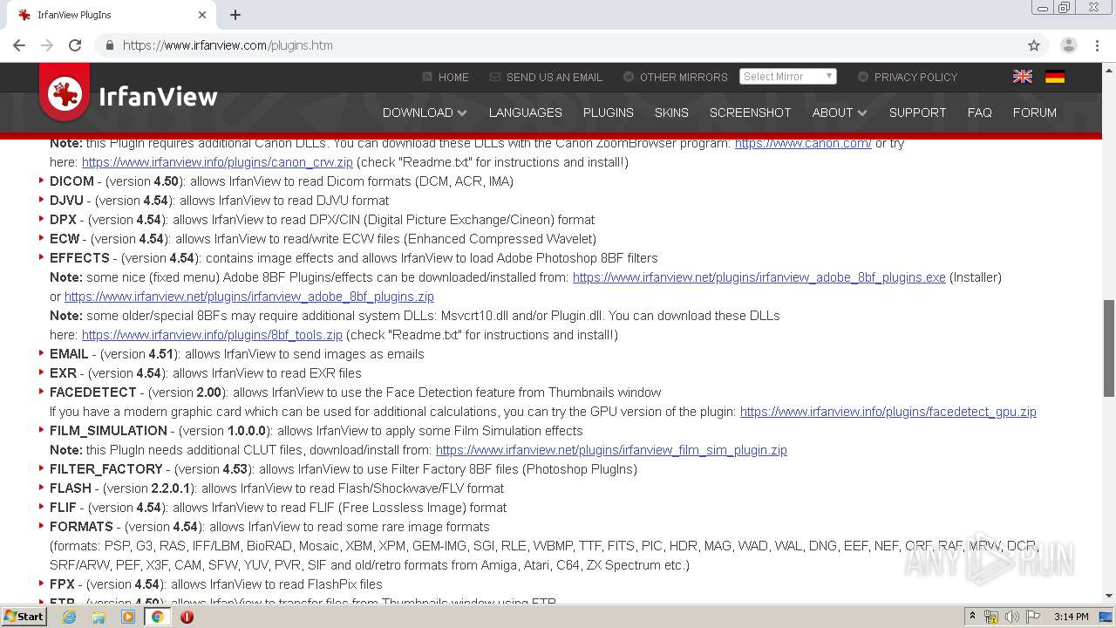Open the FAQ page
The height and width of the screenshot is (628, 1116).
click(979, 113)
